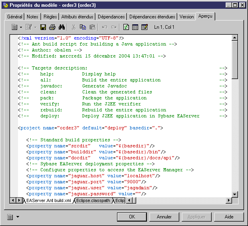
Task: Click the Cut scissors icon
Action: pyautogui.click(x=73, y=27)
